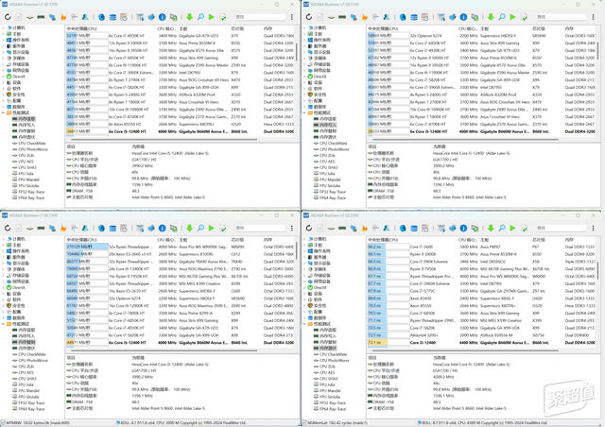Click the results-list vertical scrollbar in memory-read window
This screenshot has width=605, height=427.
(296, 52)
